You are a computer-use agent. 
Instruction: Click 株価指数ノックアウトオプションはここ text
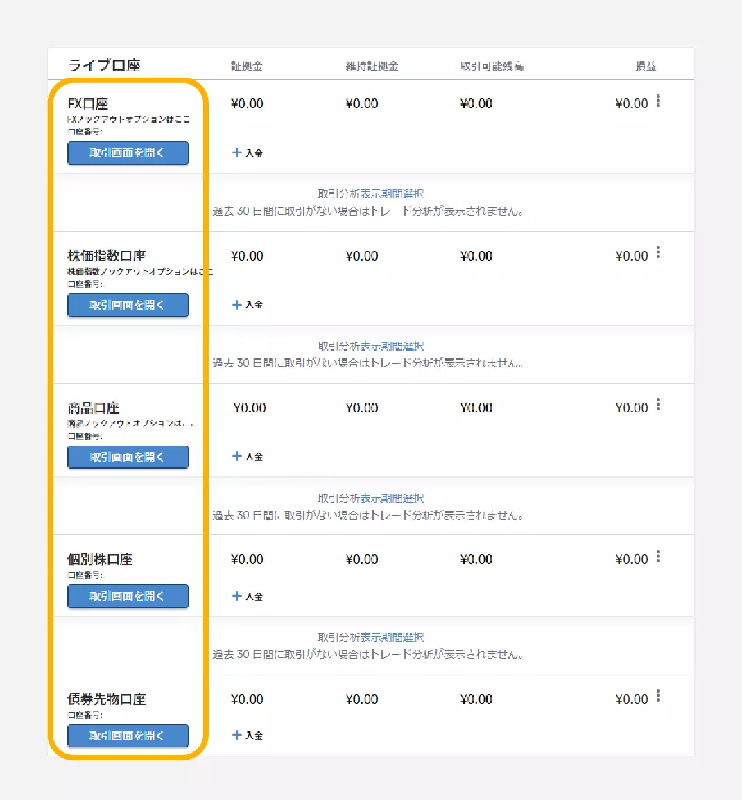[140, 272]
